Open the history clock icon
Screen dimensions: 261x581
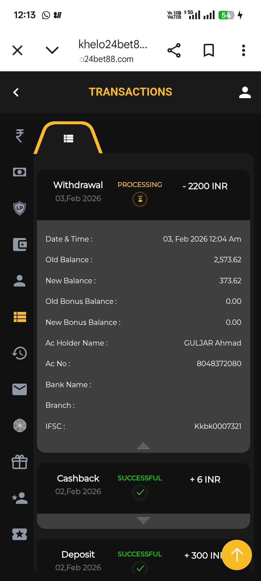pyautogui.click(x=20, y=353)
